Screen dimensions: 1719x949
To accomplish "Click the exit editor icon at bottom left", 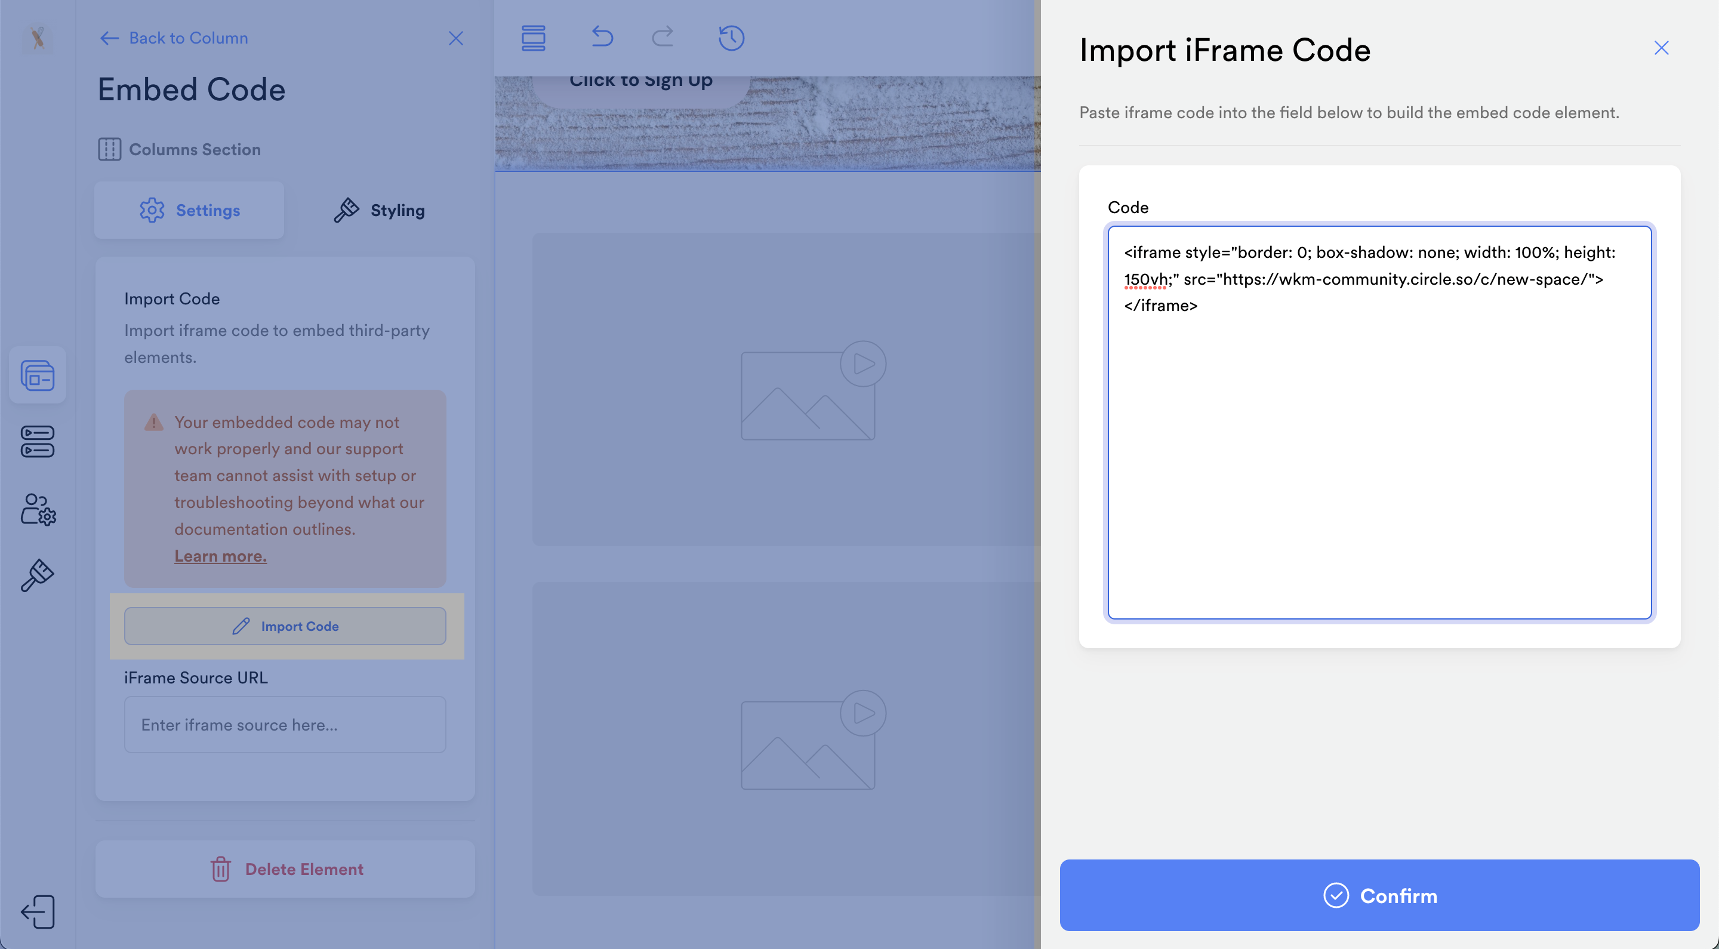I will pyautogui.click(x=38, y=911).
